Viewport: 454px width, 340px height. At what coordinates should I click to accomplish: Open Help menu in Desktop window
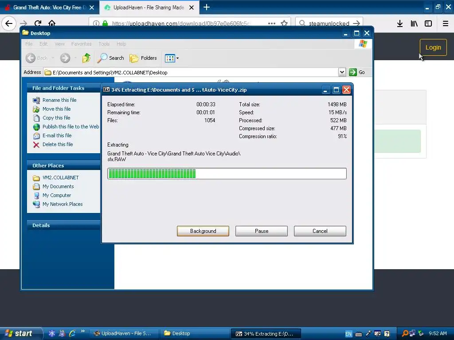point(121,44)
